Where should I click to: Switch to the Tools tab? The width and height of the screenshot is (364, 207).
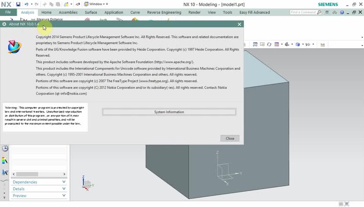tap(227, 12)
